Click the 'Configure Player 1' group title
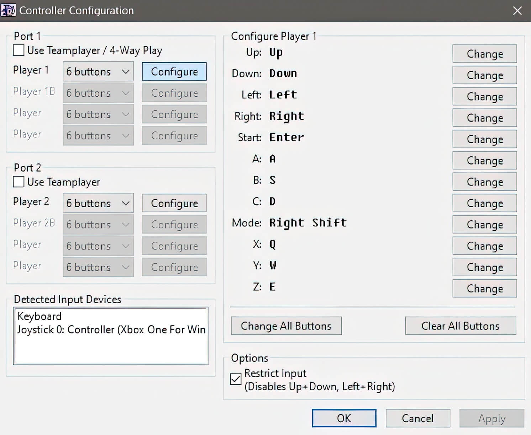 point(274,36)
